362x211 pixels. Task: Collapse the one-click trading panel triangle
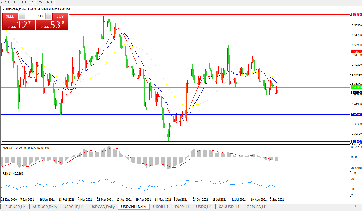tap(4, 10)
